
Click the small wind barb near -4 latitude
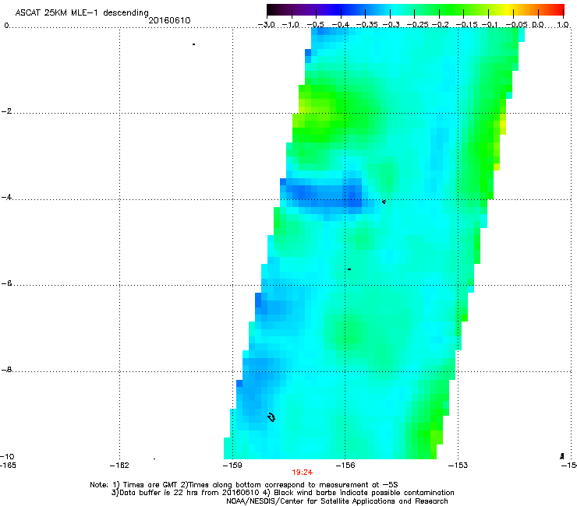click(x=384, y=202)
